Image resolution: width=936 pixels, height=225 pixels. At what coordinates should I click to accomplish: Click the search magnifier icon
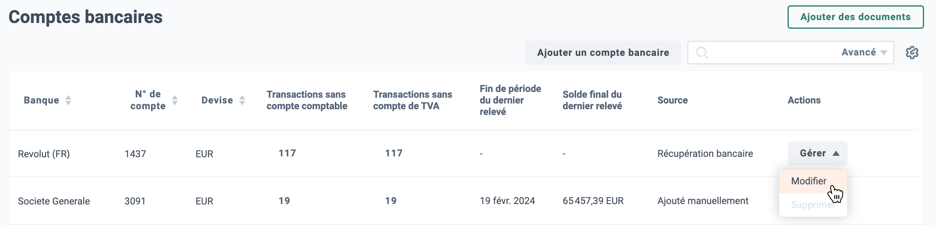tap(702, 53)
